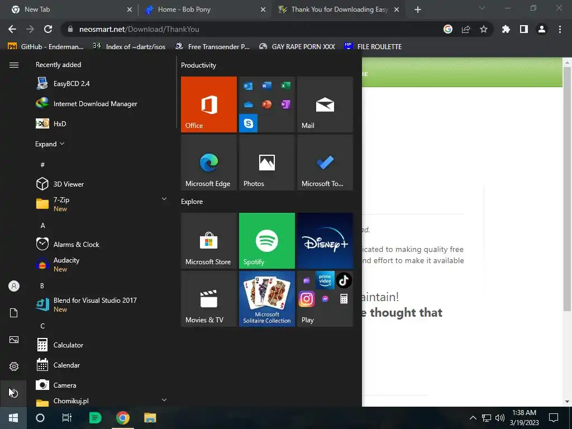The width and height of the screenshot is (572, 429).
Task: Open Task View on taskbar
Action: (67, 418)
